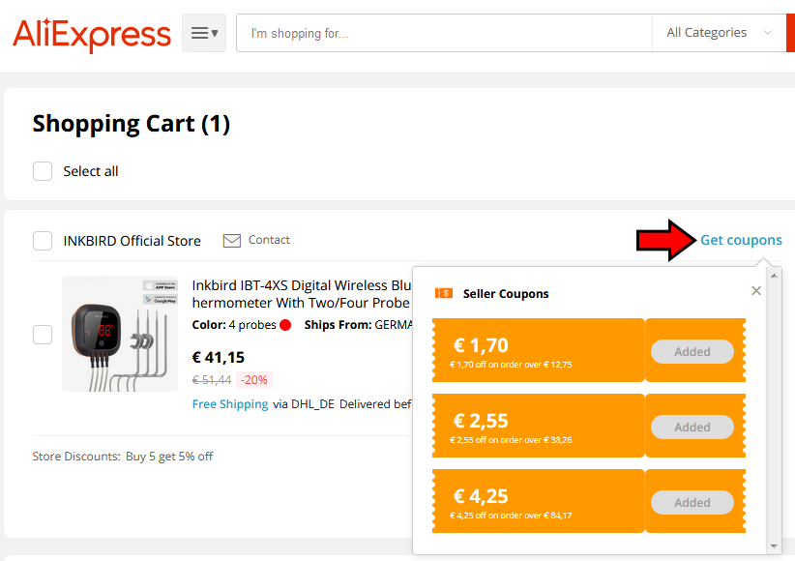Click the envelope Contact icon
Screen dimensions: 795x561
pos(232,241)
